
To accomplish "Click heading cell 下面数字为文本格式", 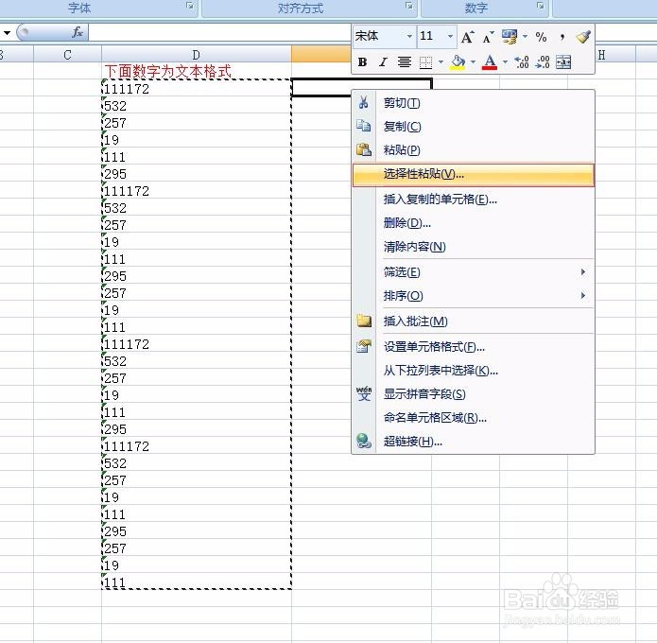I will 196,71.
